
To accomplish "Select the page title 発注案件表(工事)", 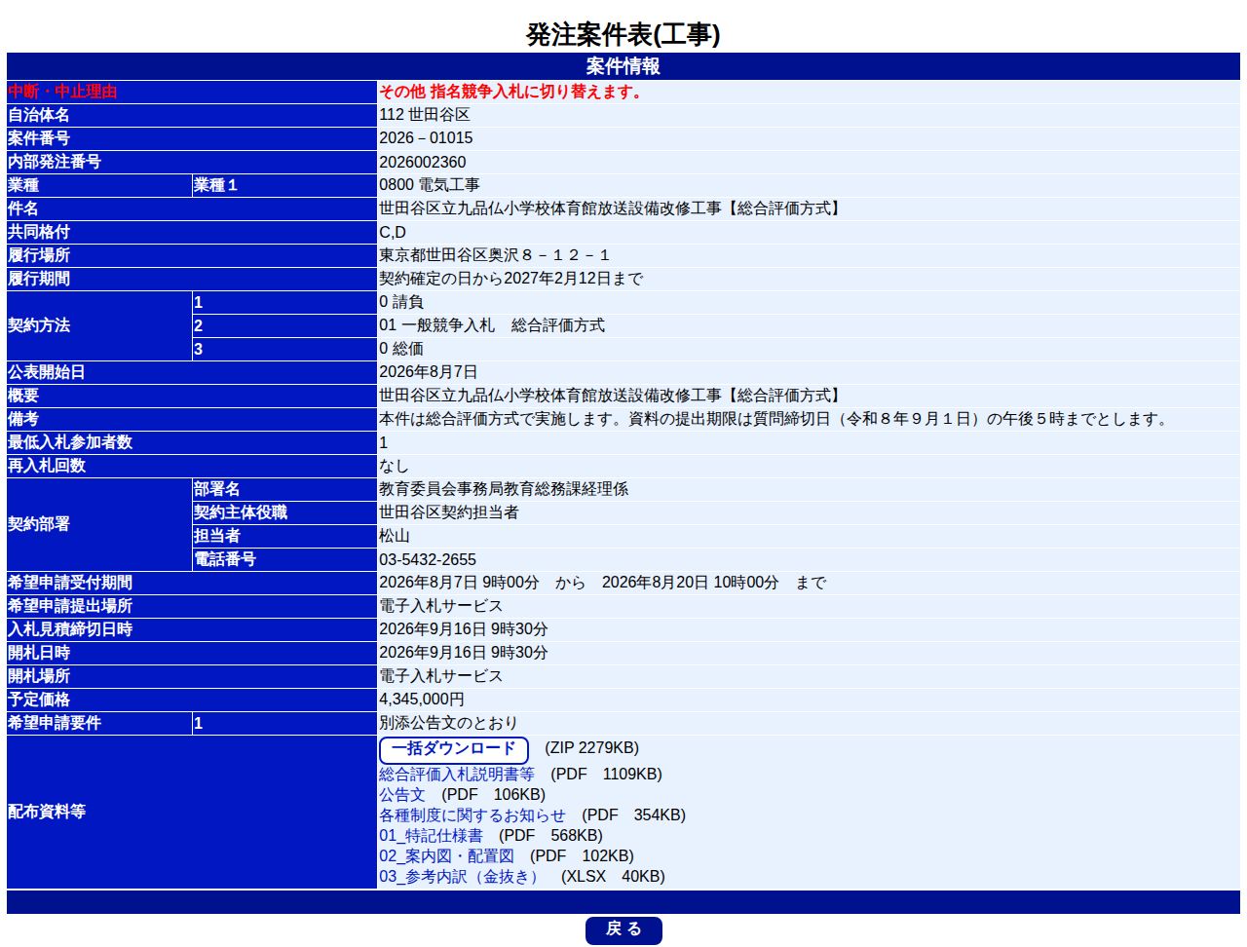I will (623, 34).
